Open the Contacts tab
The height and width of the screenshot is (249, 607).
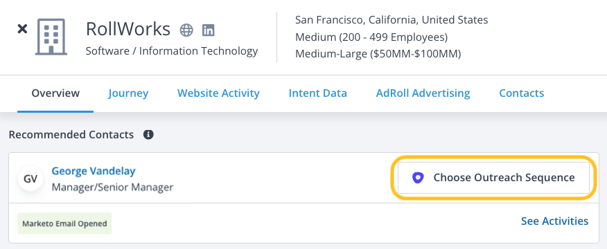click(522, 93)
